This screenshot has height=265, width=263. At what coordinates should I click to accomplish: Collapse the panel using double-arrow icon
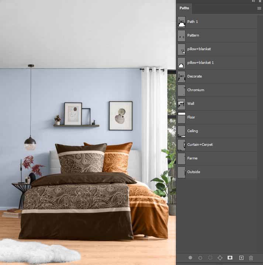click(253, 1)
